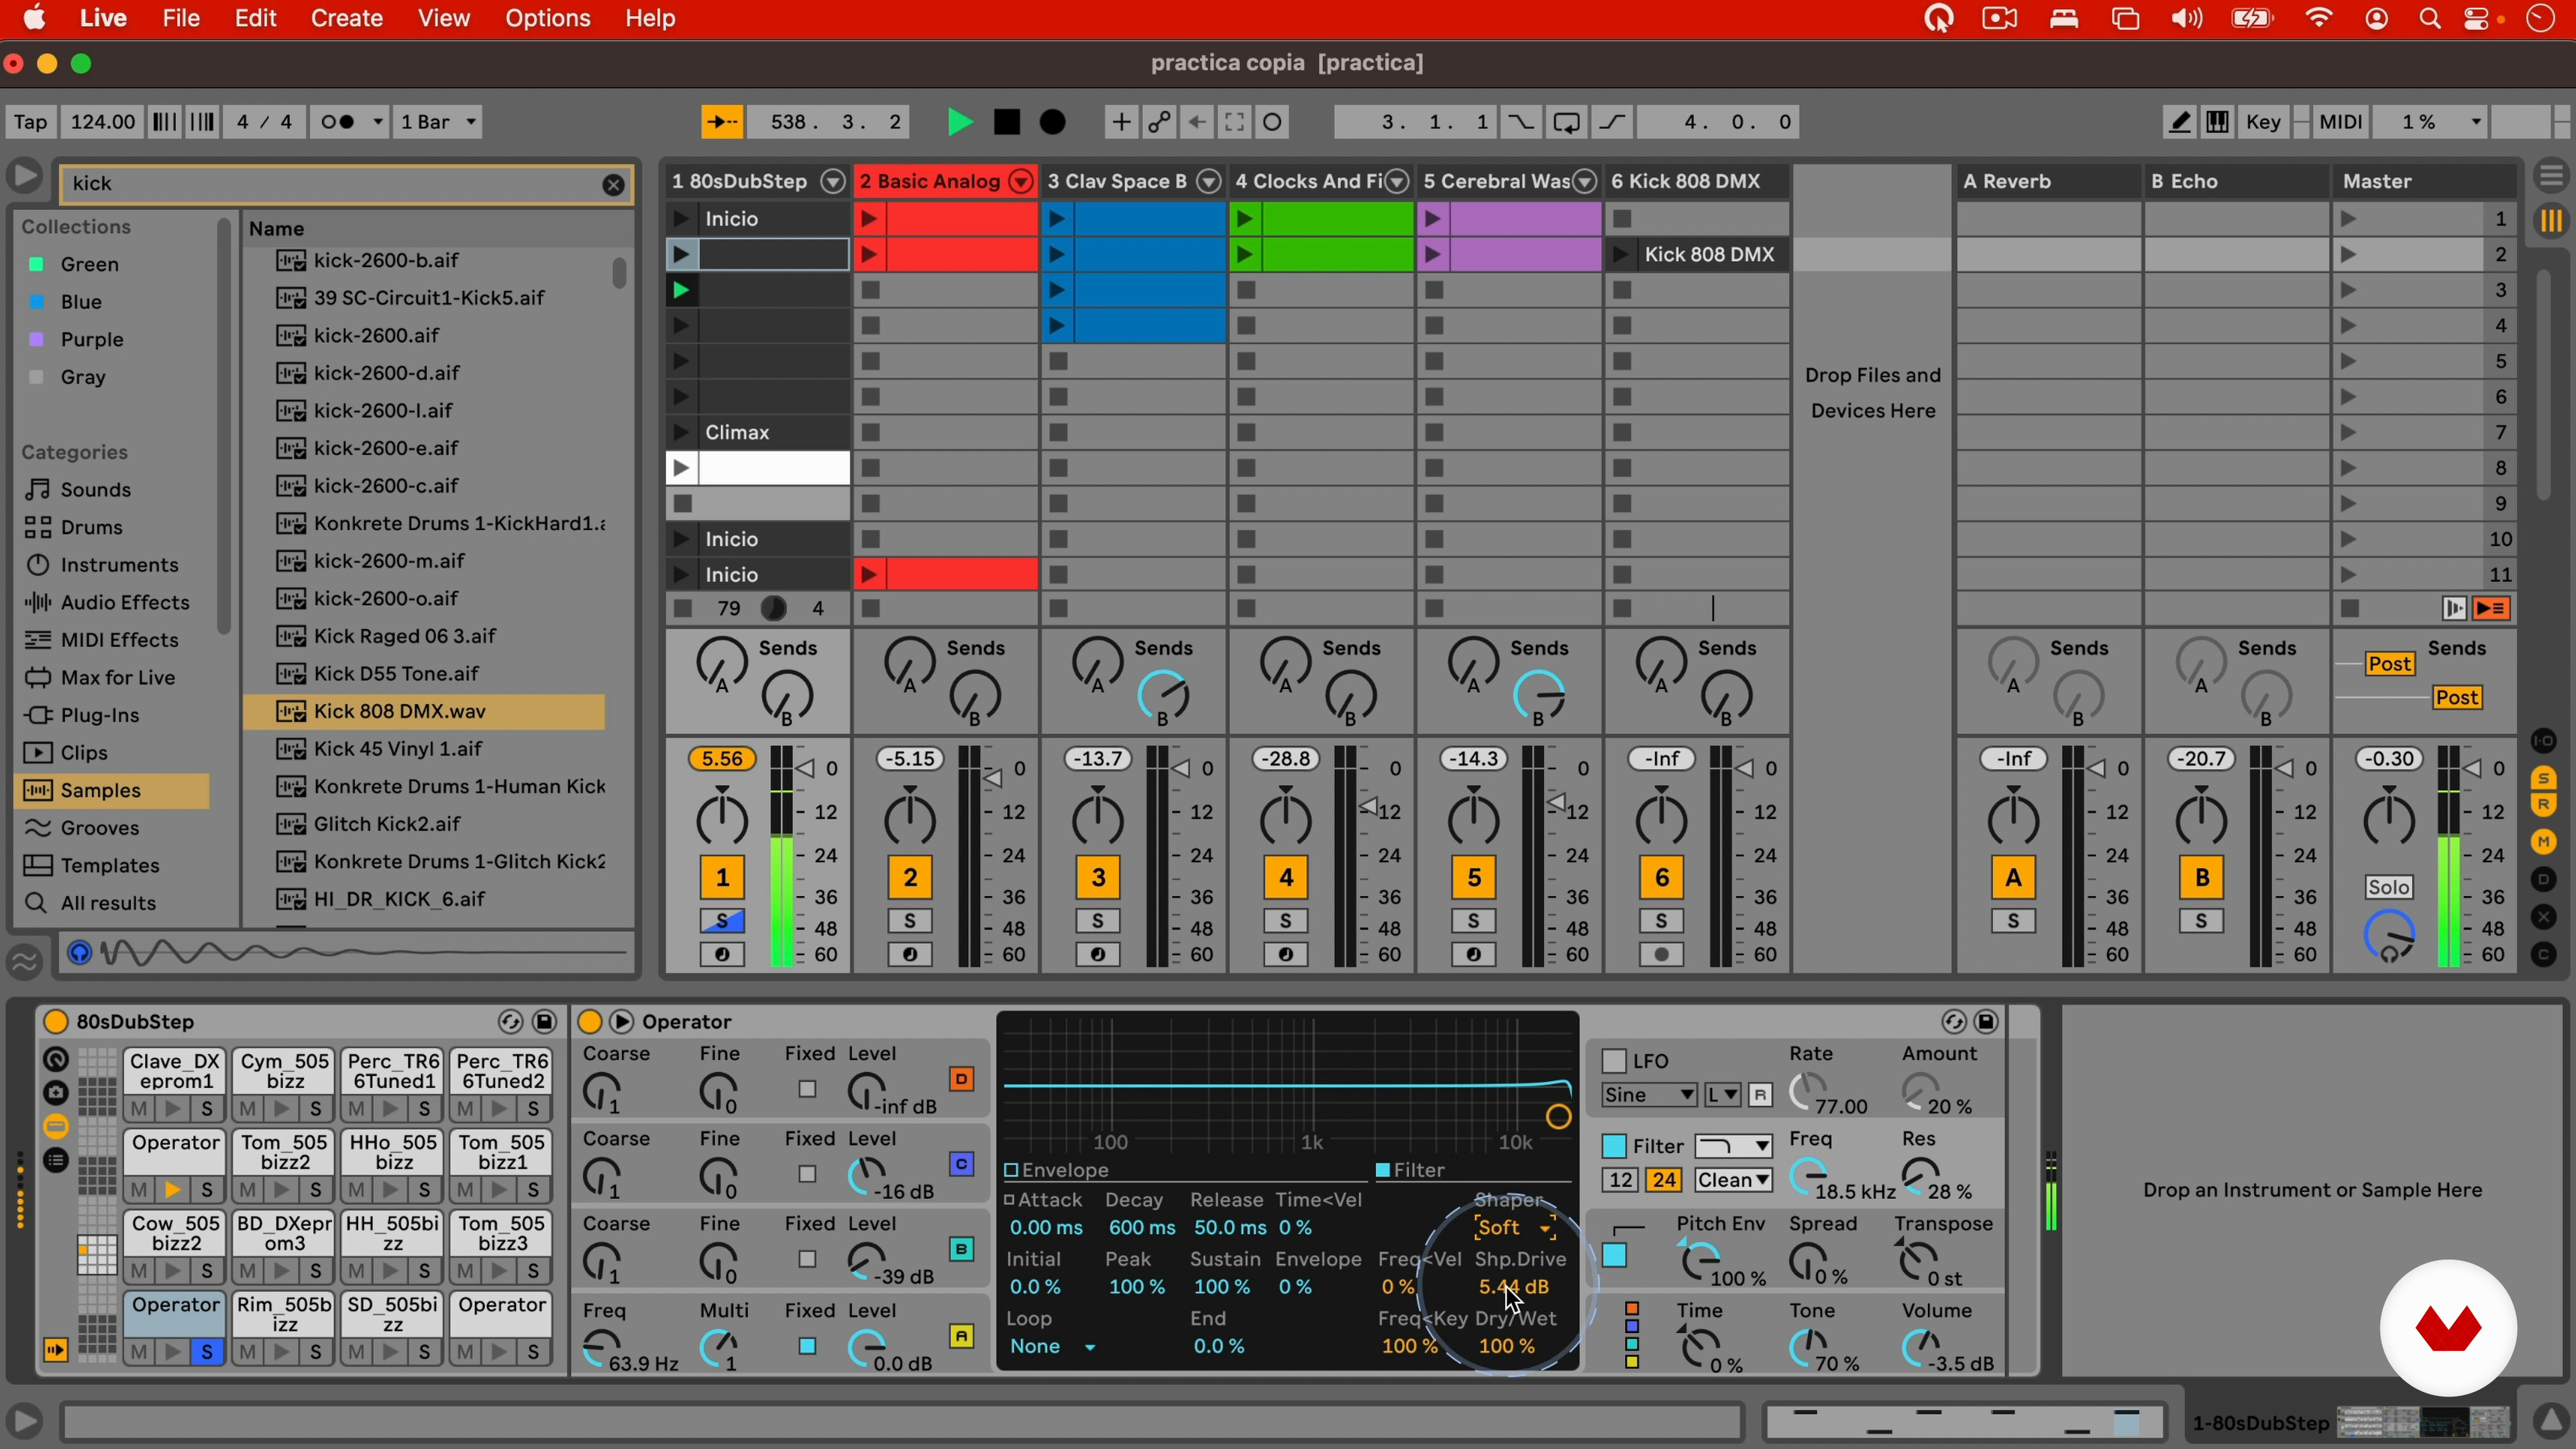Viewport: 2576px width, 1449px height.
Task: Select the Cow_505 bizz2 drum pad
Action: tap(176, 1233)
